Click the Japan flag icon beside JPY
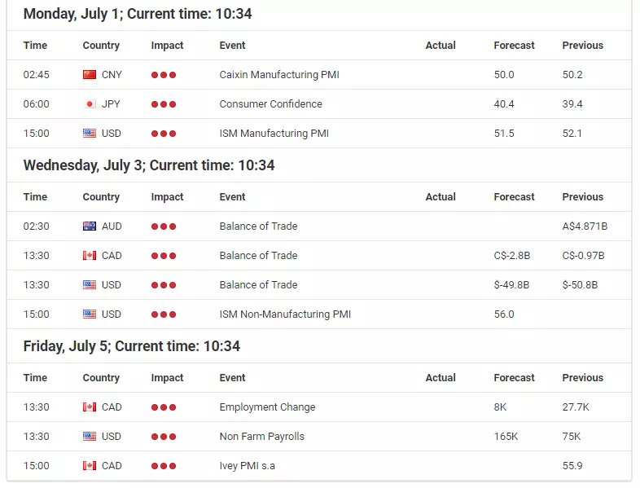 tap(90, 104)
